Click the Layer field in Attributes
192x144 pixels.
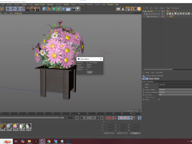coord(175,87)
